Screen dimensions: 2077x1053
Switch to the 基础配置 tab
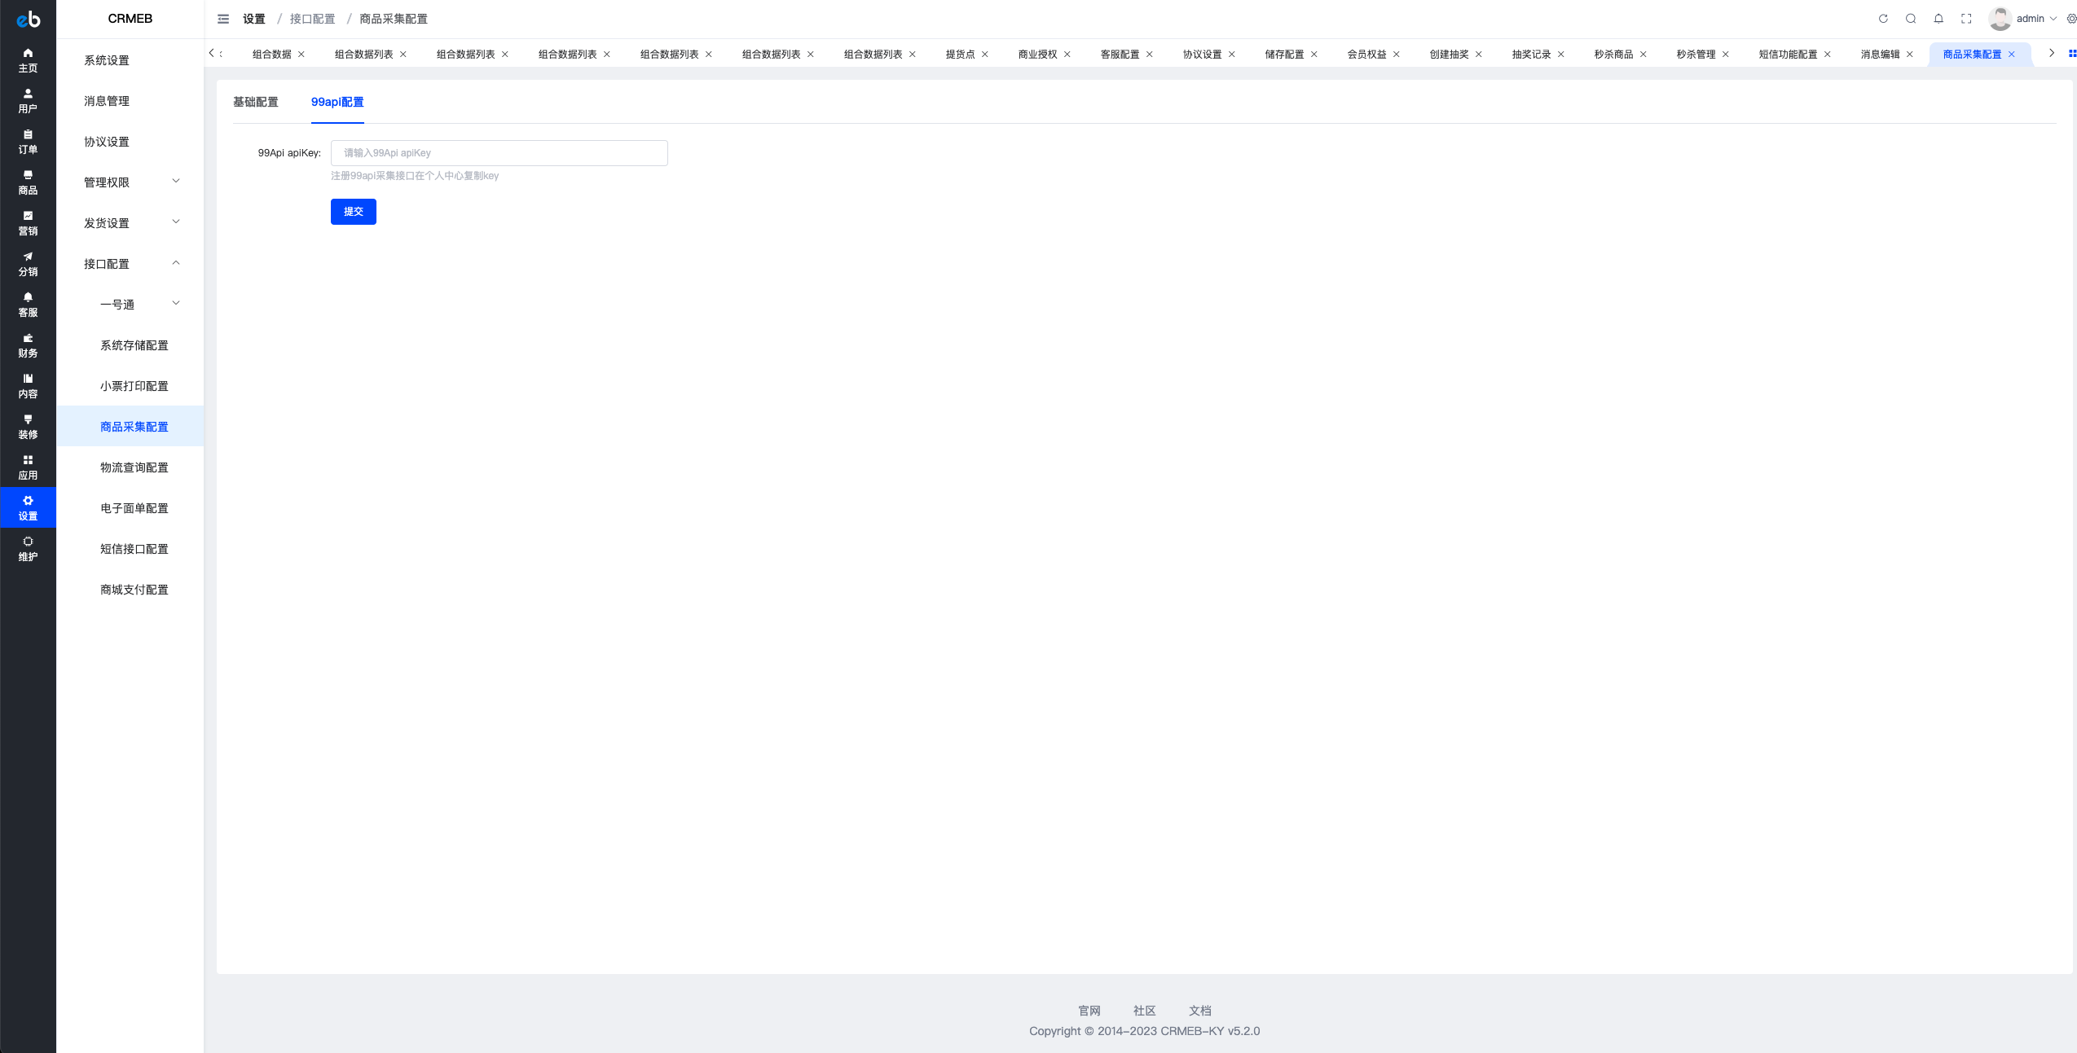(x=256, y=102)
